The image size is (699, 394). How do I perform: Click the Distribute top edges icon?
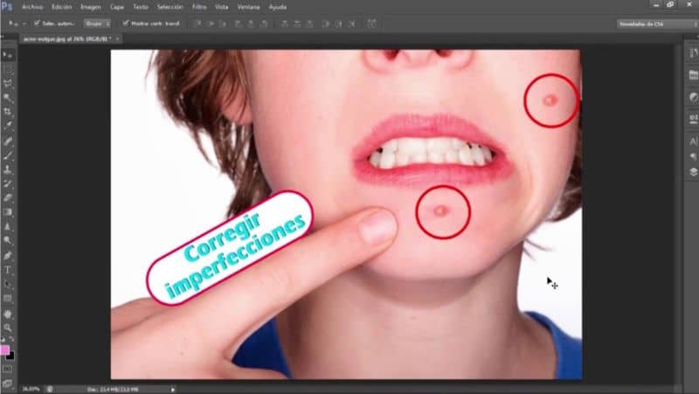point(285,24)
